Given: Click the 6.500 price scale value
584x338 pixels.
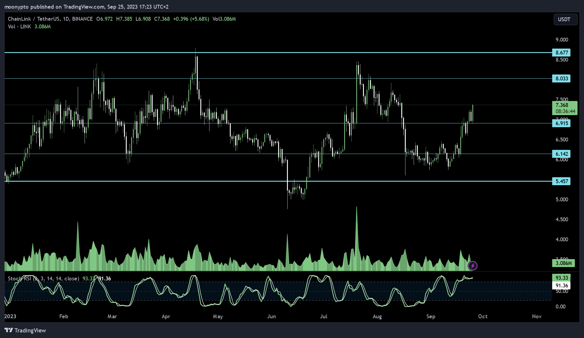Looking at the screenshot, I should pos(562,140).
